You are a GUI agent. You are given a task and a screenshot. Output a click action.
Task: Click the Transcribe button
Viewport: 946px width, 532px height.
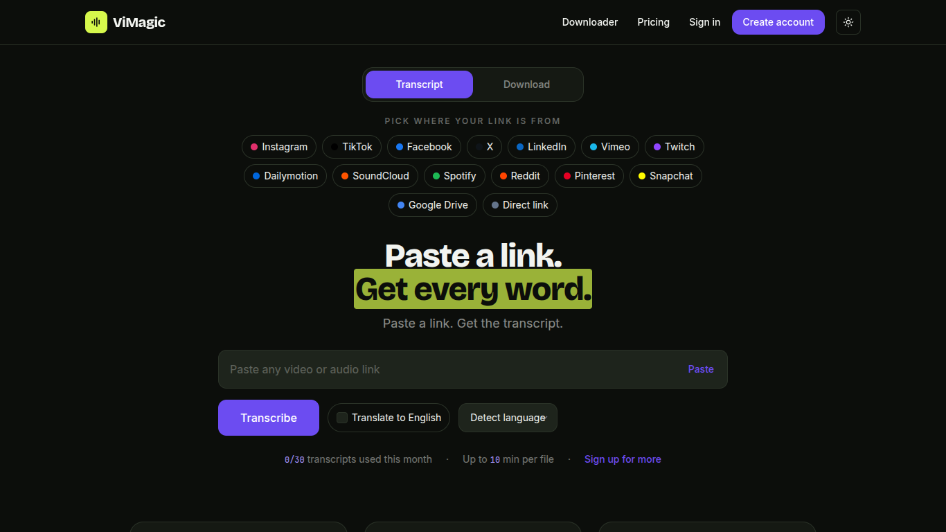pyautogui.click(x=269, y=418)
